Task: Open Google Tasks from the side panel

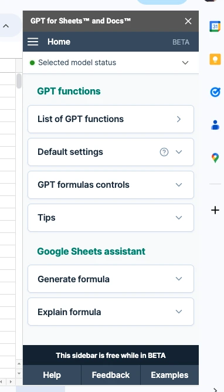Action: pyautogui.click(x=215, y=92)
